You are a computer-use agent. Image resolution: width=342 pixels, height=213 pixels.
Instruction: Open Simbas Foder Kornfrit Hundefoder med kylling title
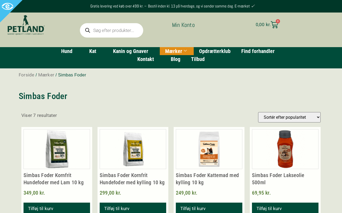[x=132, y=179]
